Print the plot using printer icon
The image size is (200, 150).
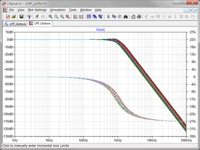(139, 16)
